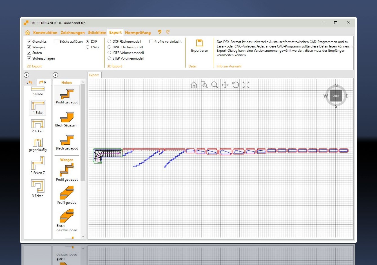
Task: Switch to the left-turn 'L' tab
Action: 30,82
